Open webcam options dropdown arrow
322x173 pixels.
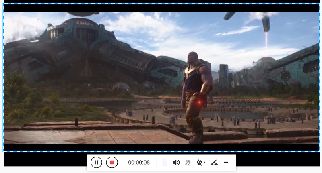pos(204,162)
